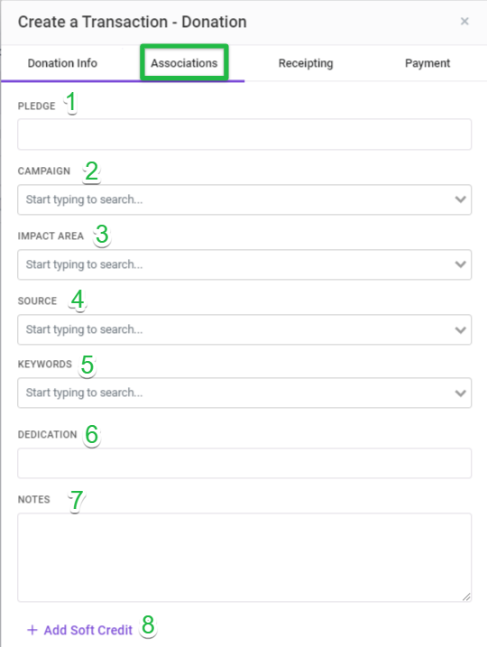Focus the Notes text area
This screenshot has height=647, width=487.
[244, 558]
